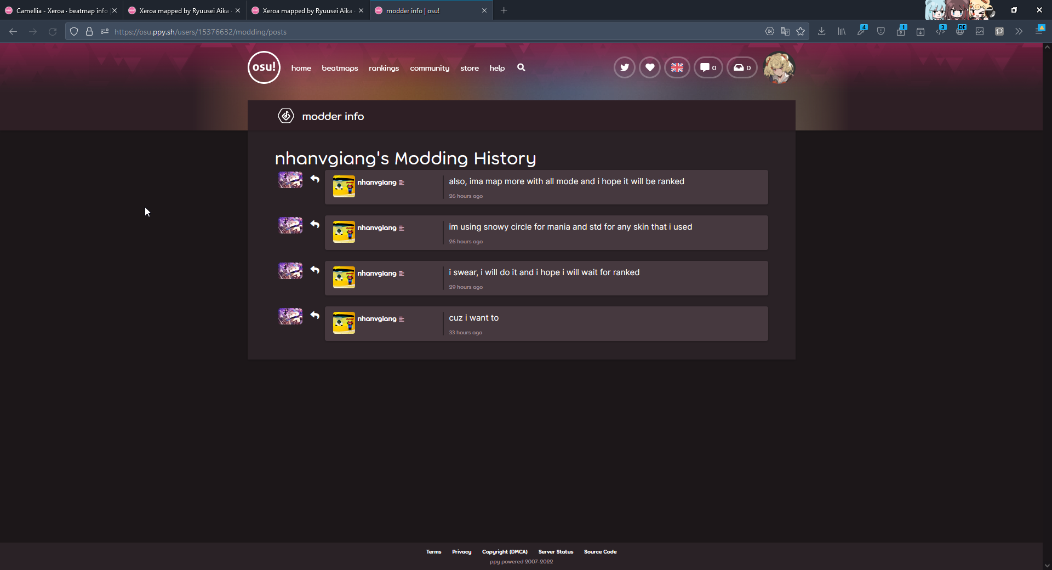The height and width of the screenshot is (570, 1052).
Task: Open the store menu
Action: coord(470,68)
